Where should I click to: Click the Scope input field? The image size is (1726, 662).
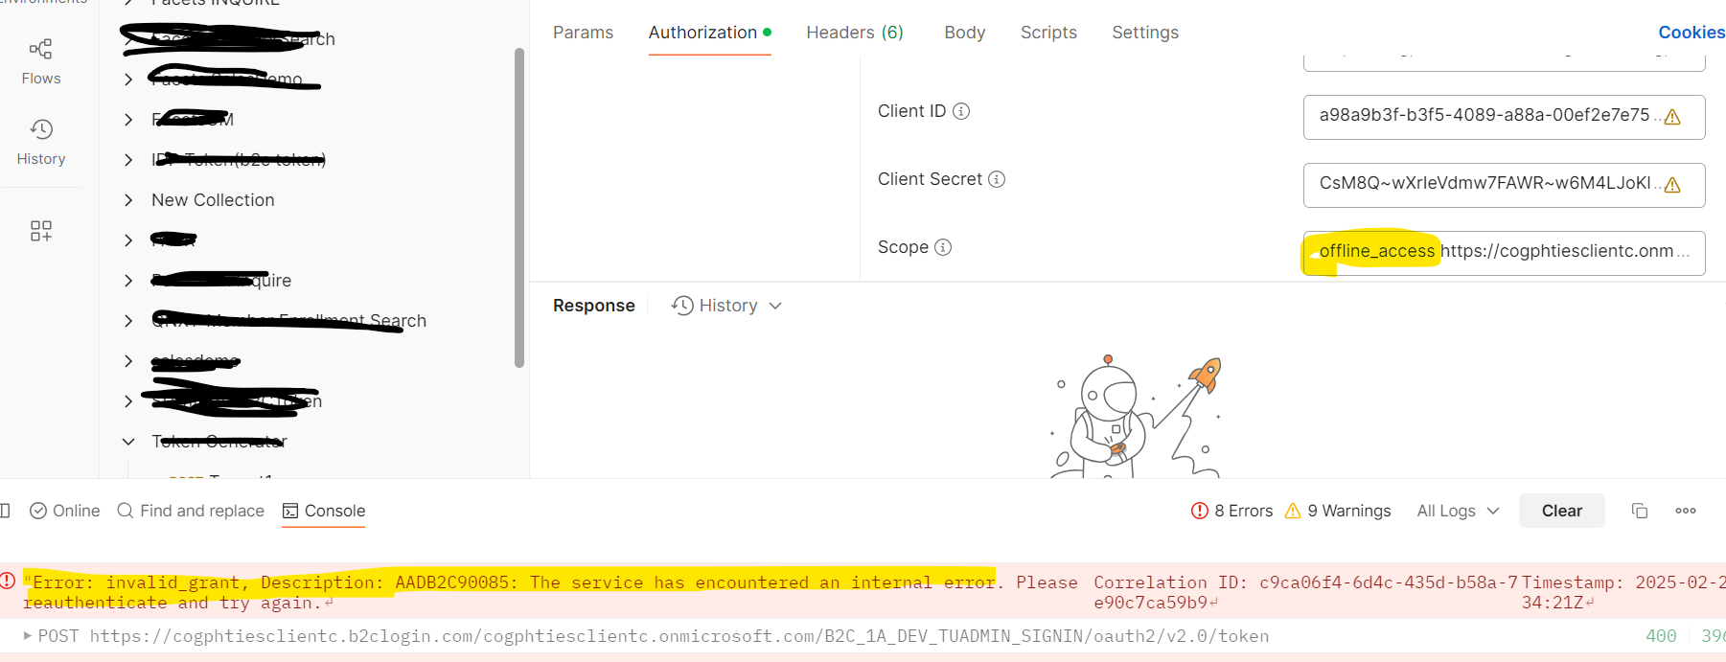point(1504,253)
